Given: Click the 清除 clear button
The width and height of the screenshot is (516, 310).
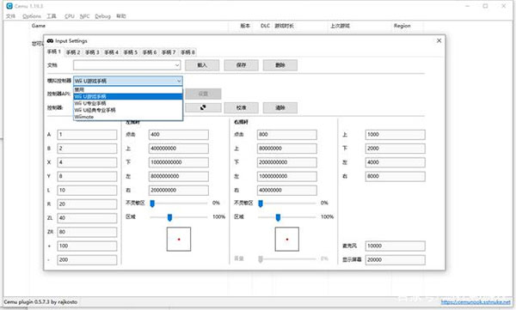Looking at the screenshot, I should click(x=280, y=107).
